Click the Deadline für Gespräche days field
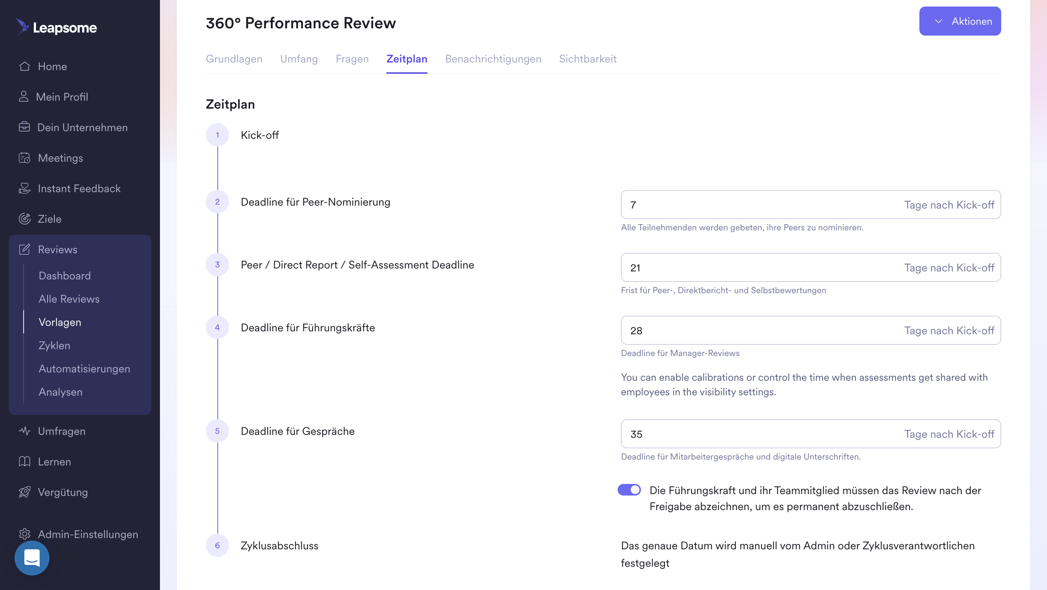The height and width of the screenshot is (590, 1047). click(810, 434)
